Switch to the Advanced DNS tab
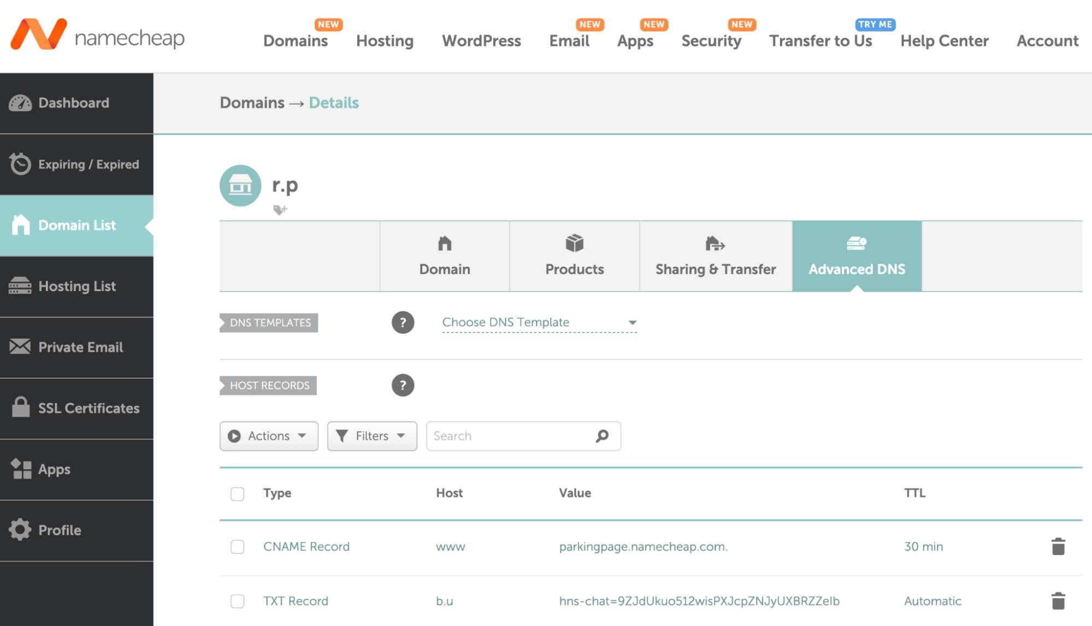The image size is (1092, 626). coord(857,256)
